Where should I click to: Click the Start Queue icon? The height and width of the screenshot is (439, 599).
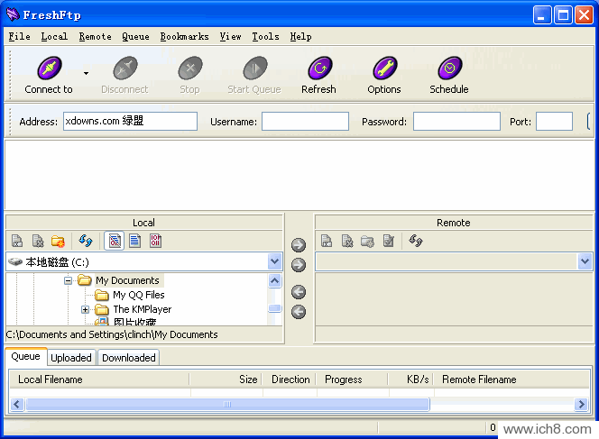254,68
